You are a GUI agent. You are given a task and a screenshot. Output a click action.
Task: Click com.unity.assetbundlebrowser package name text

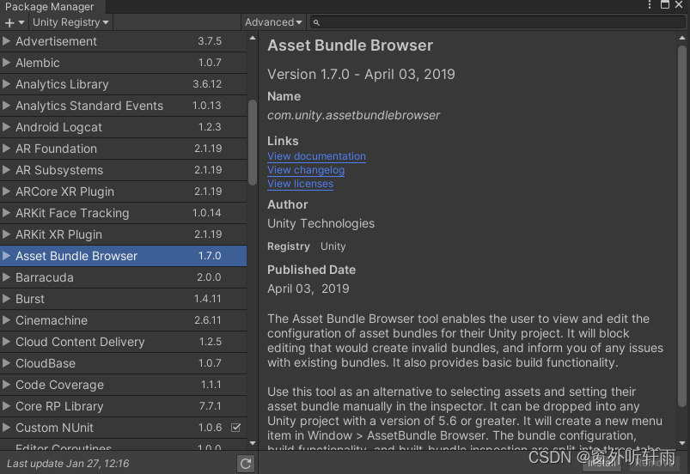353,115
